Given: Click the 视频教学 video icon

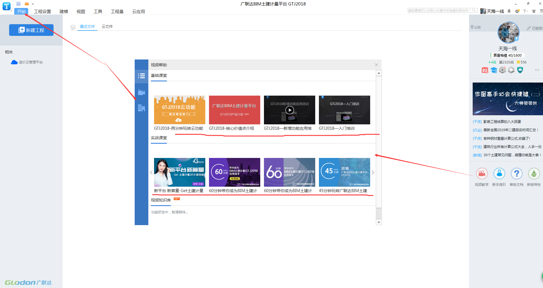Looking at the screenshot, I should [x=482, y=173].
